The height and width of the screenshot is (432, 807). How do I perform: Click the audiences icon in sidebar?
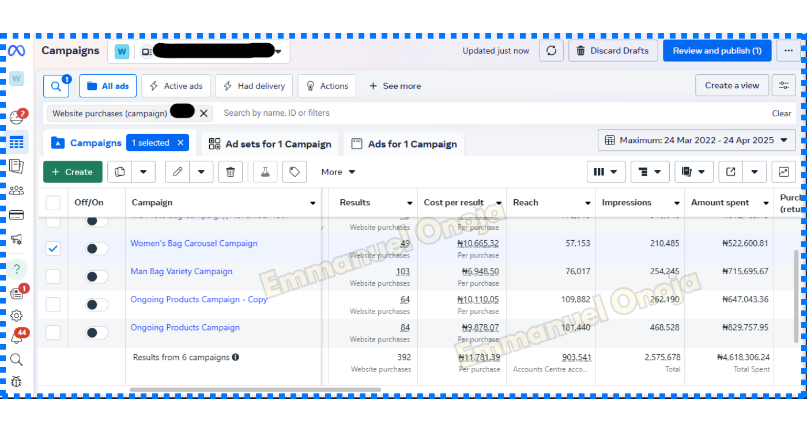[17, 190]
